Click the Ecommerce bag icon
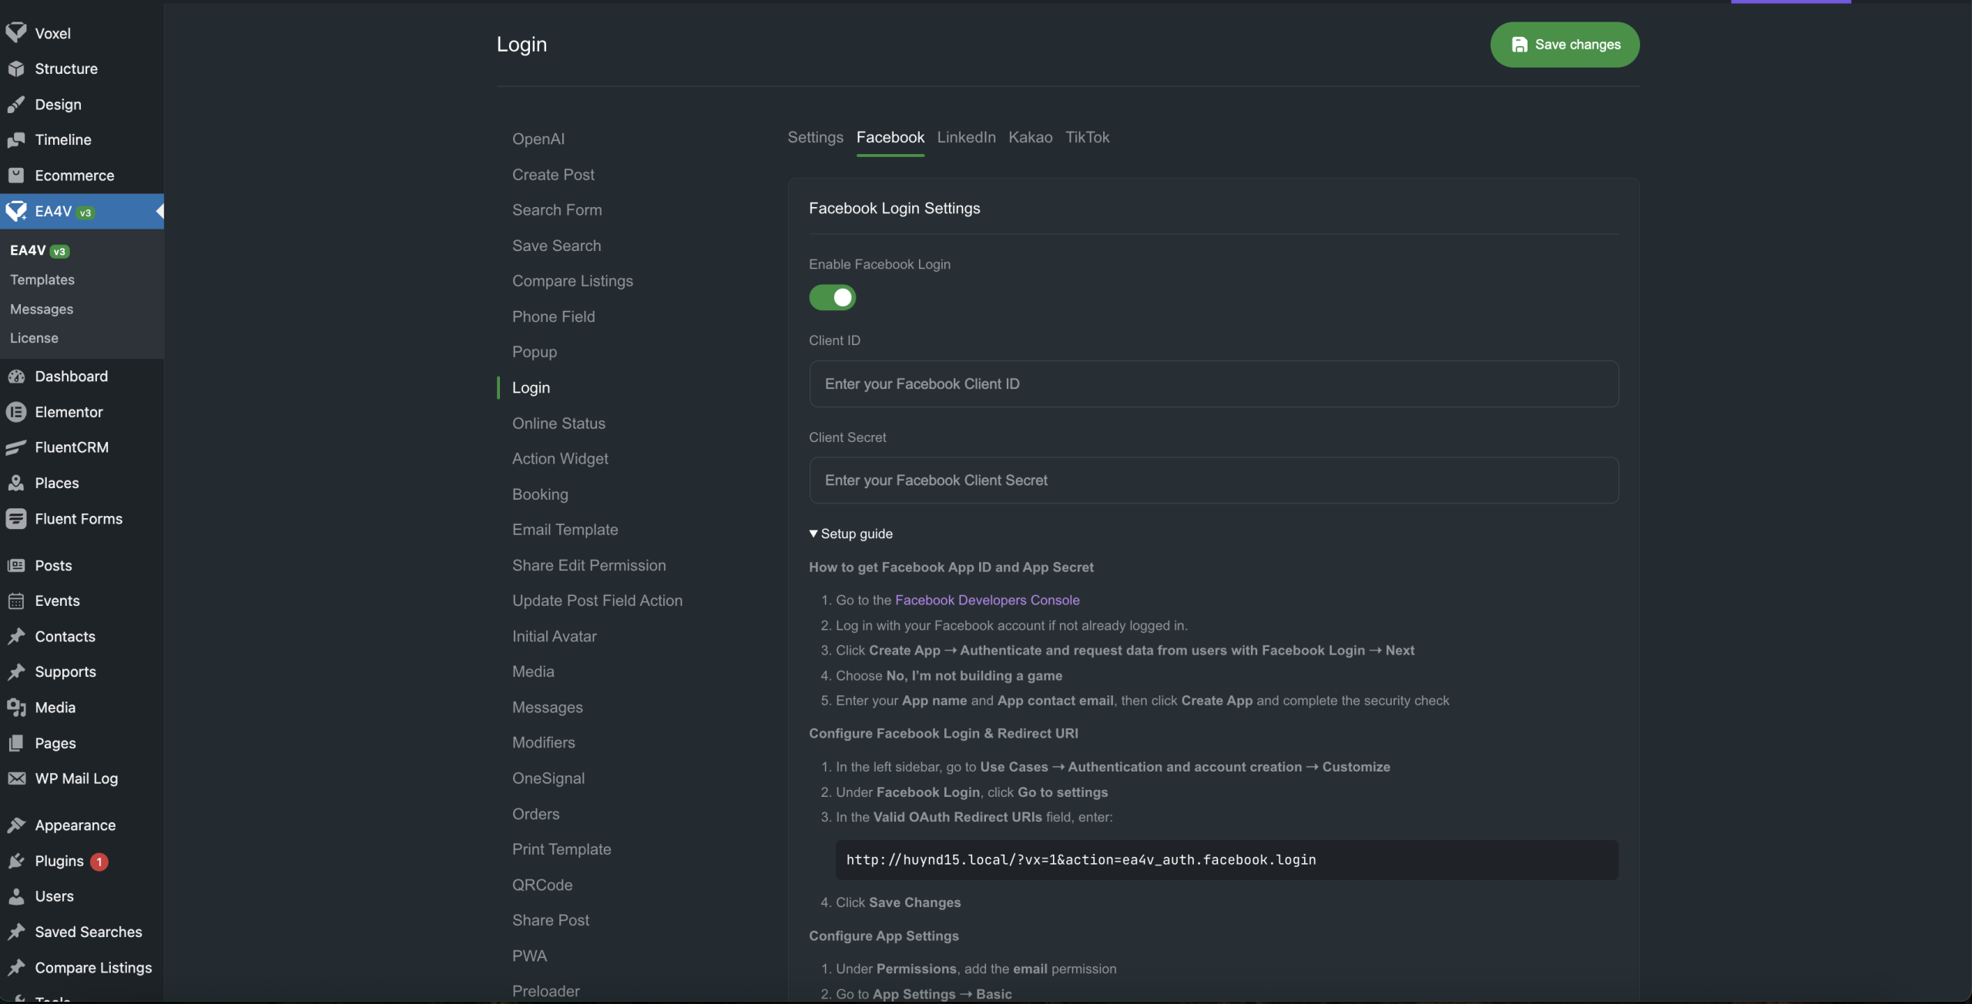The image size is (1972, 1004). tap(16, 175)
